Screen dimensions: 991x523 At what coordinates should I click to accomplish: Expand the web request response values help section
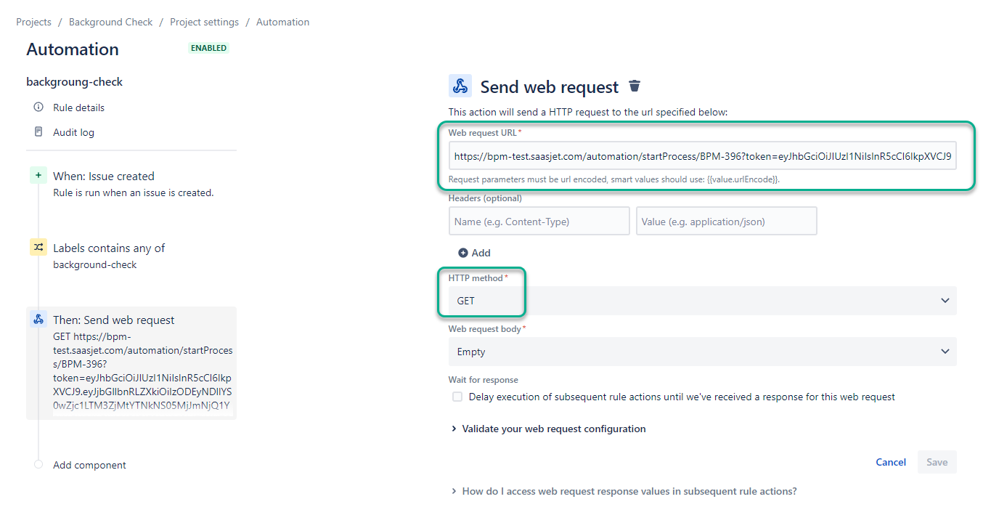(x=629, y=491)
